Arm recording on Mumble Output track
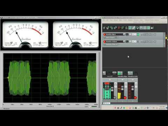This screenshot has height=126, width=168. click(x=104, y=42)
